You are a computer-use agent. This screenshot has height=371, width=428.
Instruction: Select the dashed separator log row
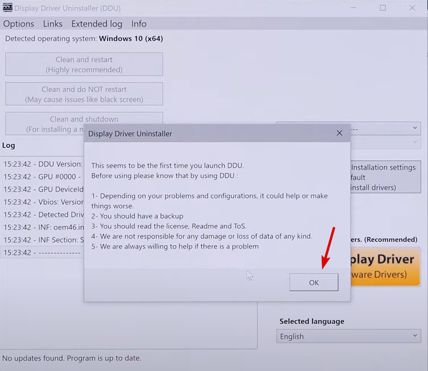(x=43, y=253)
